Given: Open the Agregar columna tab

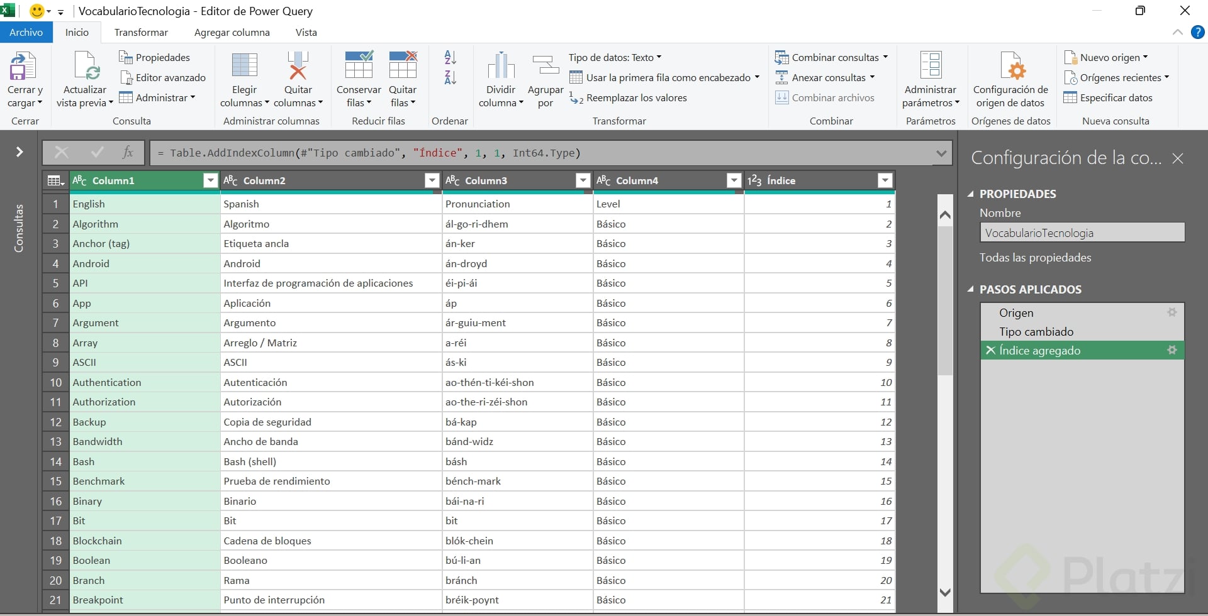Looking at the screenshot, I should point(232,33).
